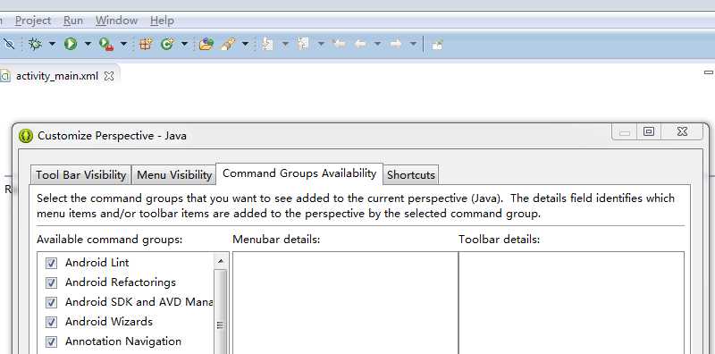The image size is (715, 354).
Task: Open the Search dropdown arrow
Action: (245, 44)
